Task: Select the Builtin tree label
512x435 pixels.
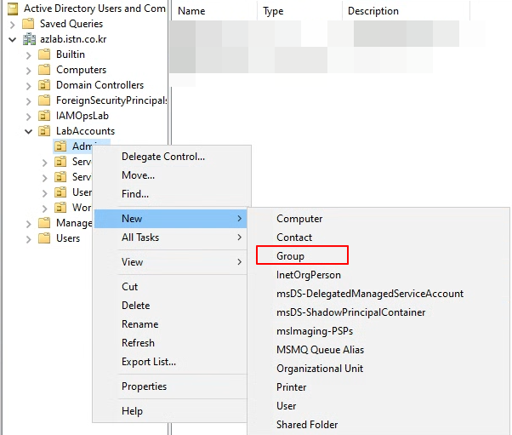Action: [71, 54]
